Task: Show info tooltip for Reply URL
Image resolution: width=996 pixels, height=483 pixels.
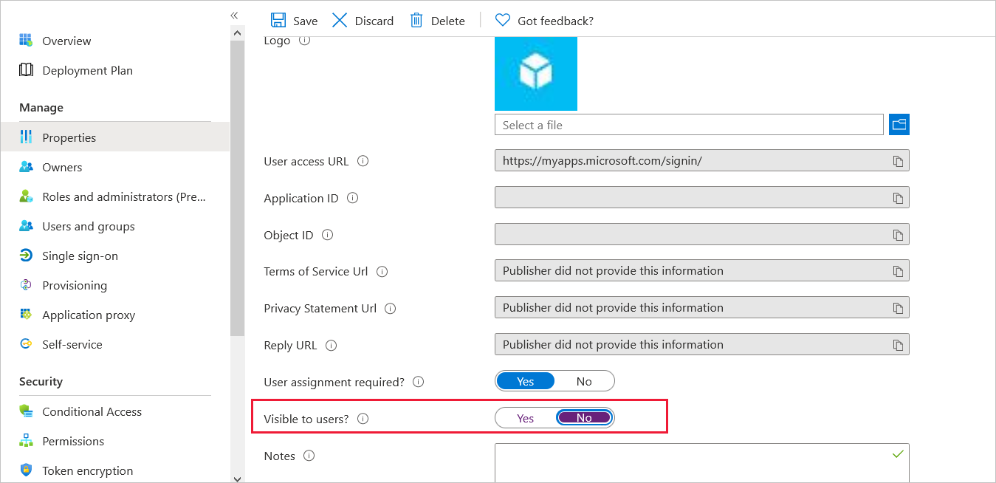Action: pyautogui.click(x=331, y=345)
